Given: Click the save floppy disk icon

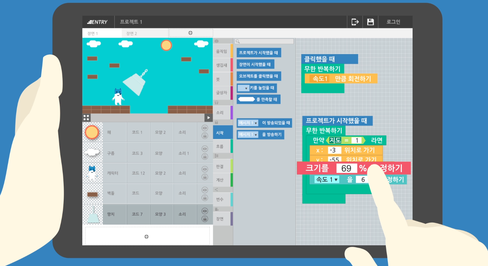Looking at the screenshot, I should (x=370, y=22).
